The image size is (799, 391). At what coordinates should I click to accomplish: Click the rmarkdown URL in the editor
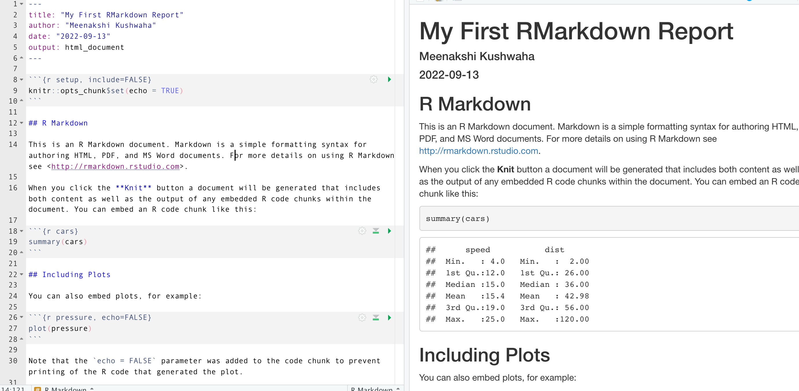[115, 167]
